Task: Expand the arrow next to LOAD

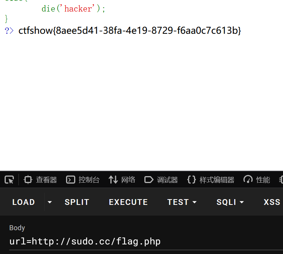Action: click(50, 202)
